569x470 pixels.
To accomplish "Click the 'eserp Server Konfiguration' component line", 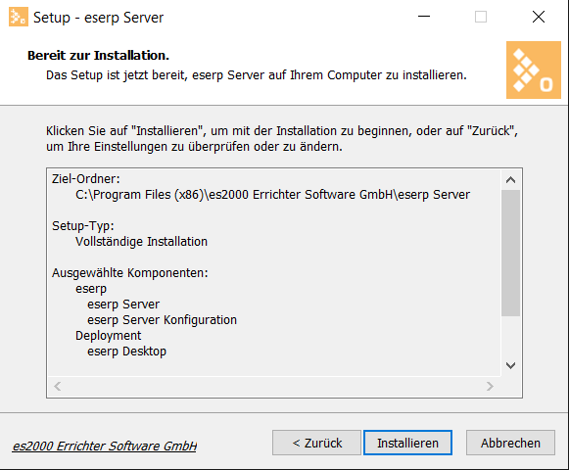I will [162, 320].
